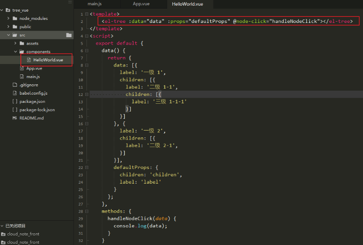The image size is (363, 245).
Task: Collapse the 已关闭项目 section chevron
Action: (2, 226)
